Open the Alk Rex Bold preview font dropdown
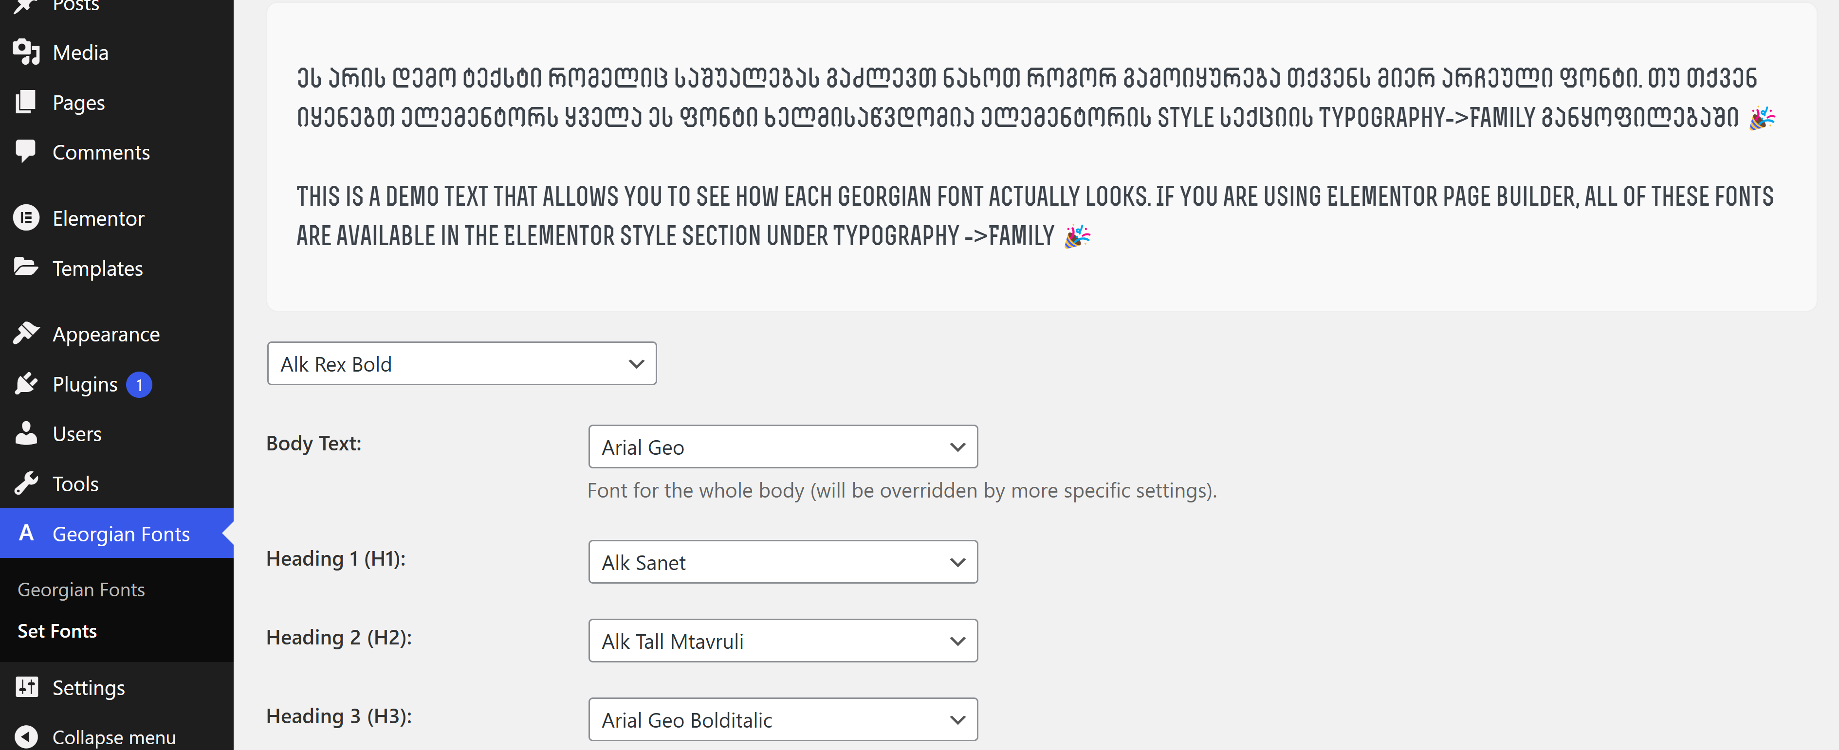This screenshot has width=1839, height=750. (x=461, y=364)
